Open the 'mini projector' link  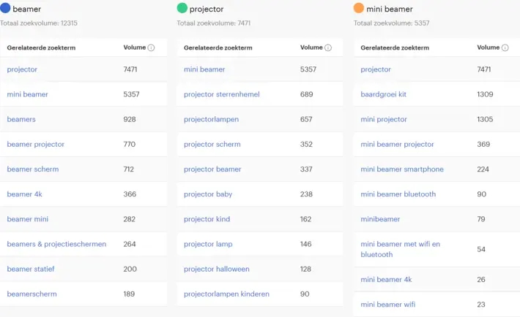point(384,120)
